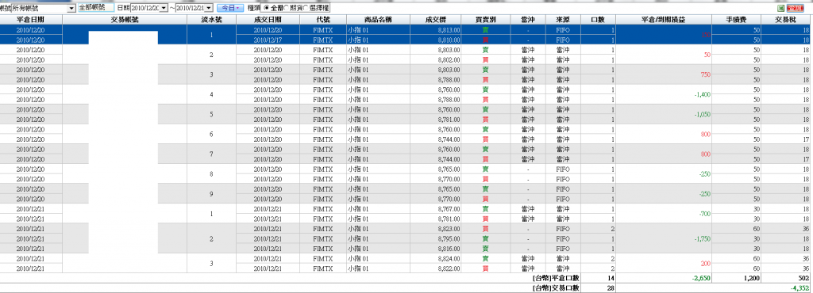Image resolution: width=813 pixels, height=293 pixels.
Task: Select the cell with price 8,816.00
Action: (x=436, y=248)
